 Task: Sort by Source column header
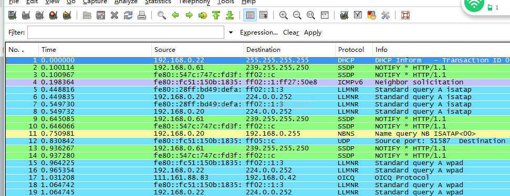[197, 50]
